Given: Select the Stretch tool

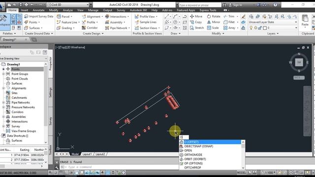Looking at the screenshot, I should (x=197, y=28).
